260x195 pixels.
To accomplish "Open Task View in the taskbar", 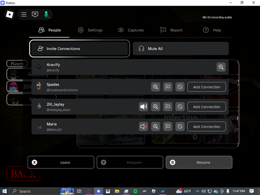I will 79,191.
